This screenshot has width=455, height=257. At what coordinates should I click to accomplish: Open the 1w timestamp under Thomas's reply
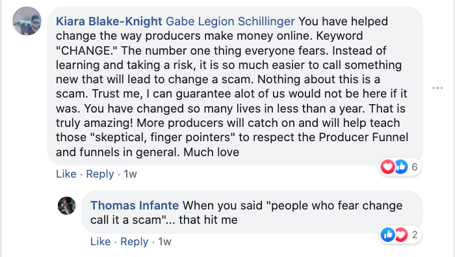164,241
